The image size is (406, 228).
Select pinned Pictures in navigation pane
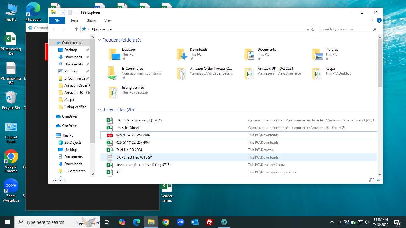[x=71, y=71]
